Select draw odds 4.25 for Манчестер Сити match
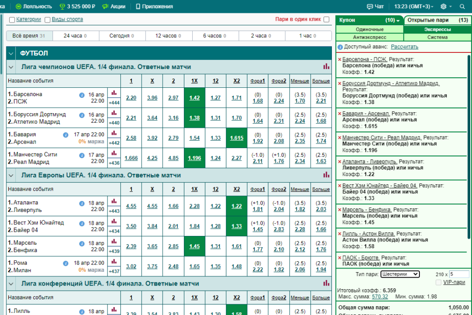The height and width of the screenshot is (315, 472). (152, 158)
